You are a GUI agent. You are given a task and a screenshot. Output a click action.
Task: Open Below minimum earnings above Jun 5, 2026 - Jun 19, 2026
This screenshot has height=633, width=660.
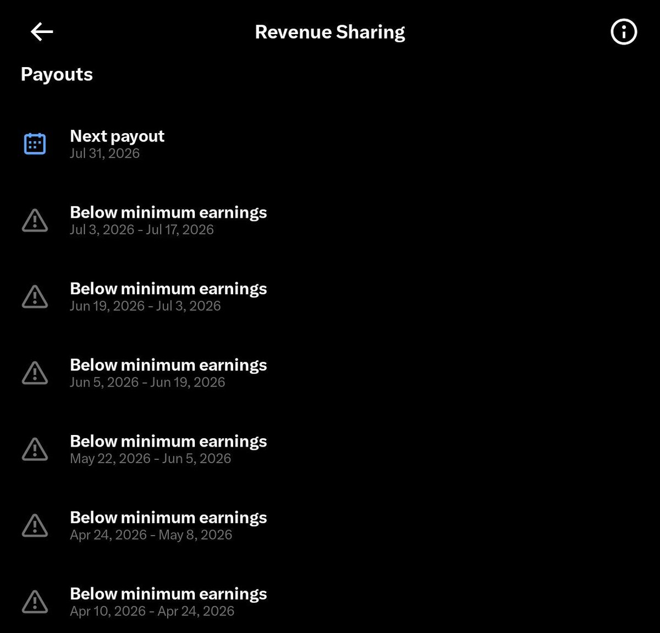pyautogui.click(x=168, y=365)
